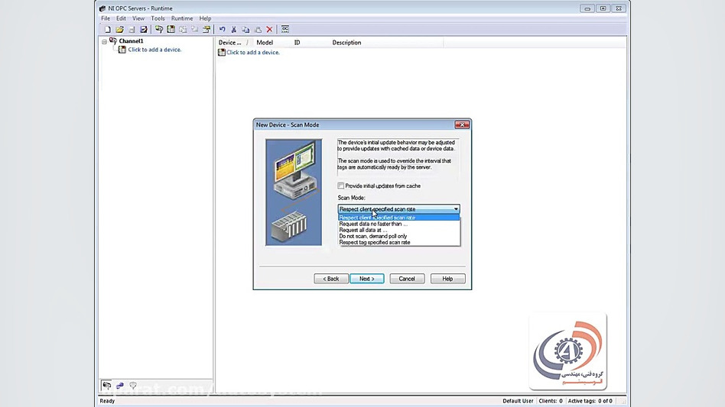725x407 pixels.
Task: Click the Open Project folder icon
Action: [120, 30]
